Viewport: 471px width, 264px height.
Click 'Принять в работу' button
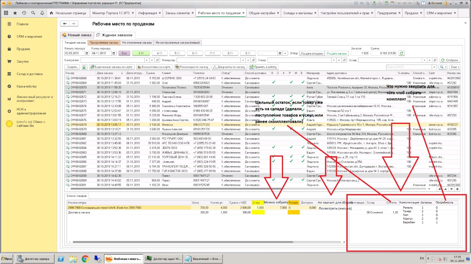tap(263, 67)
